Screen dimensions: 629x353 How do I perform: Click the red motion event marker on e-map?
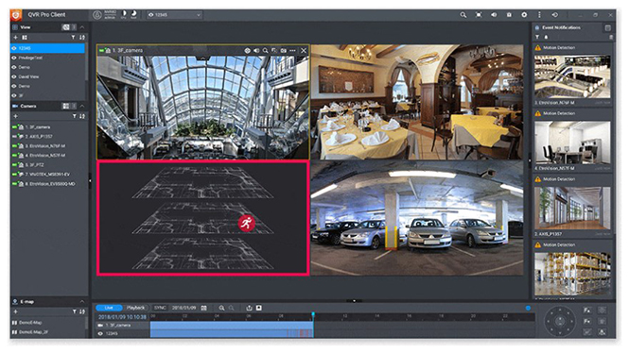click(x=246, y=223)
